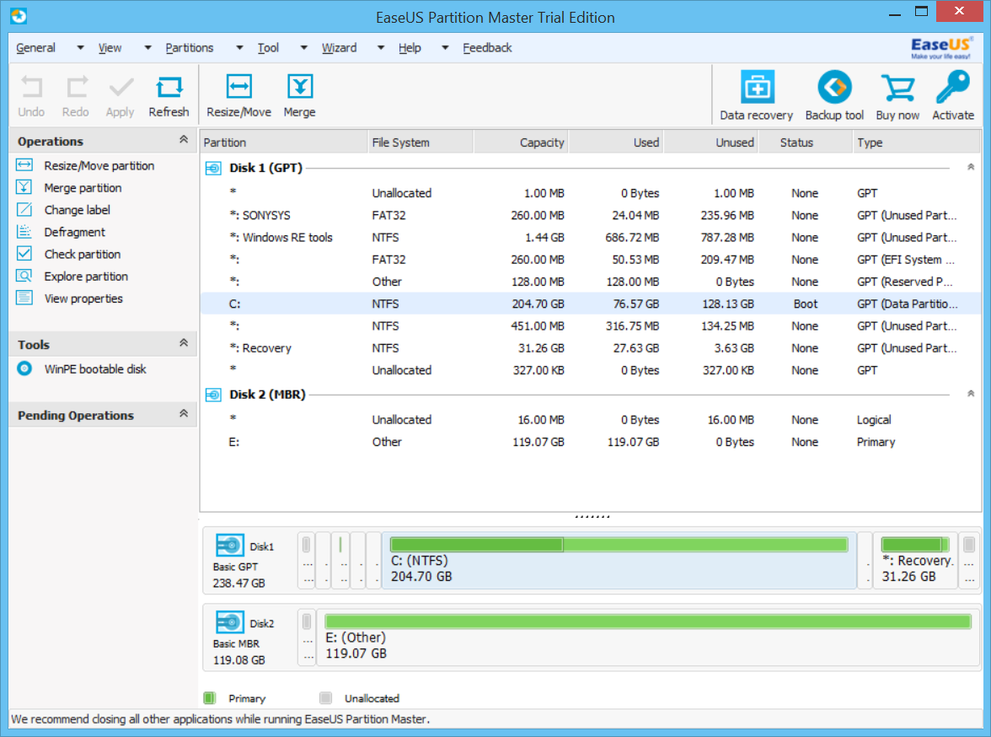Select the E: Other partition row

[591, 442]
